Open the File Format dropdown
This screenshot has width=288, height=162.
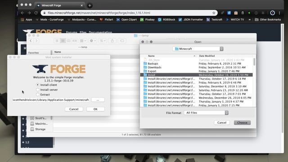point(206,113)
